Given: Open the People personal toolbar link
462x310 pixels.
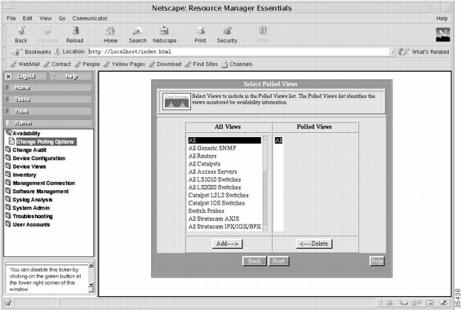Looking at the screenshot, I should click(87, 64).
